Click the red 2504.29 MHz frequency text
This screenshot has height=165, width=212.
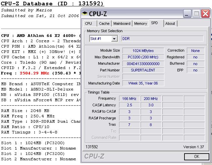coord(35,73)
